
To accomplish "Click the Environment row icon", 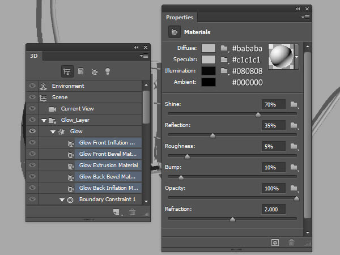I will (44, 86).
